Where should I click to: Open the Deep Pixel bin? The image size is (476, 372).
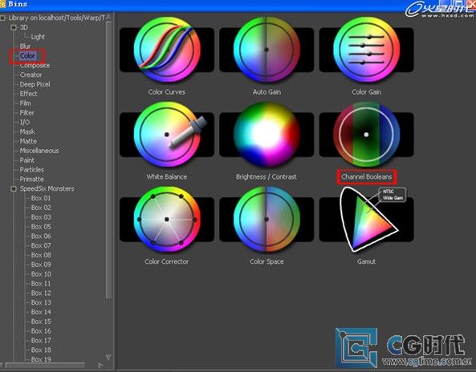[35, 84]
